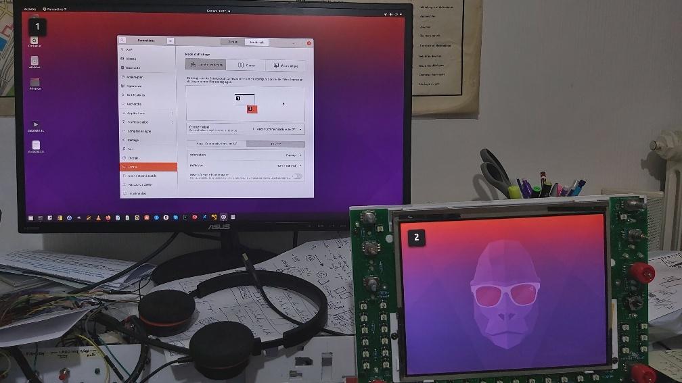Click Activités in the top bar
The image size is (682, 383).
[30, 9]
